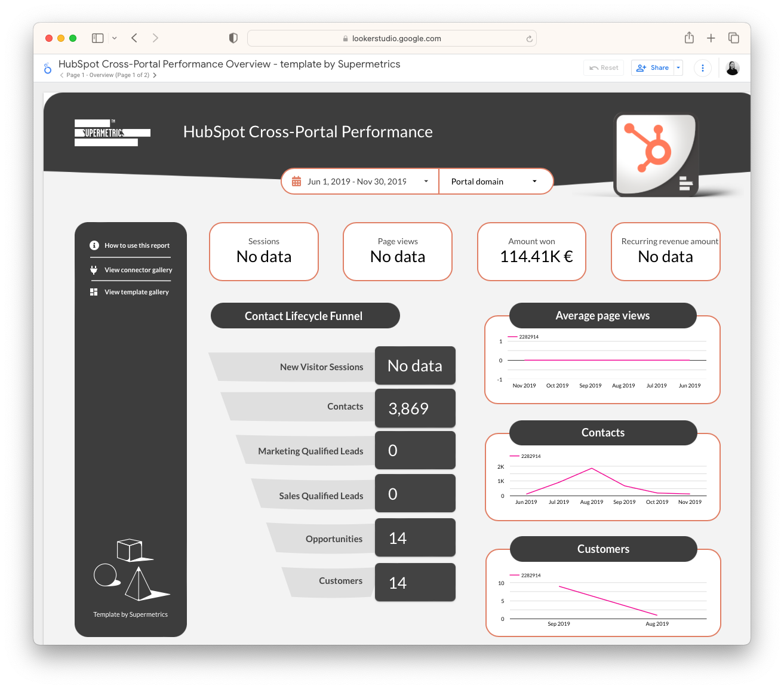Click the calendar icon in date selector

296,182
